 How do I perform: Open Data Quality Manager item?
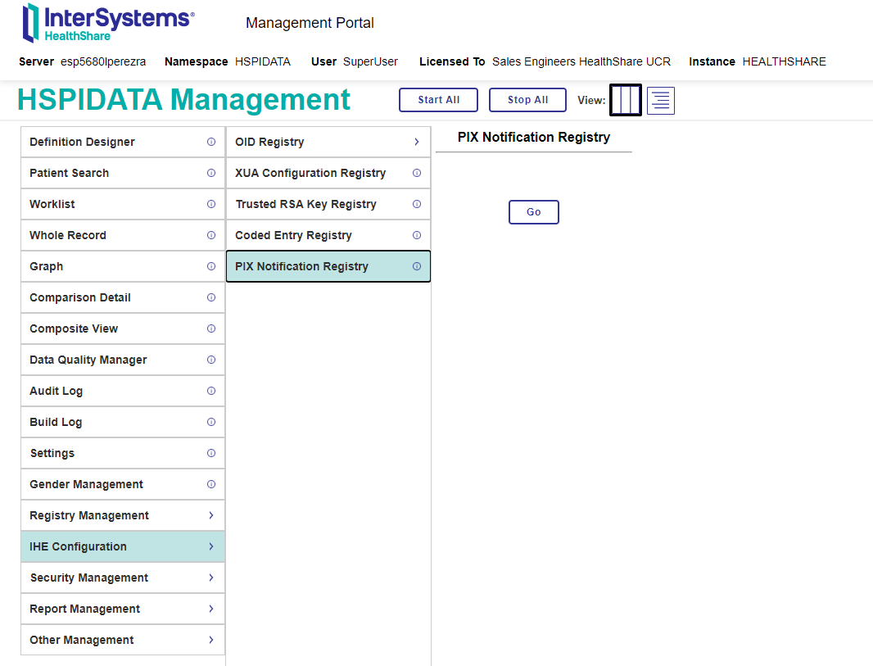[123, 360]
